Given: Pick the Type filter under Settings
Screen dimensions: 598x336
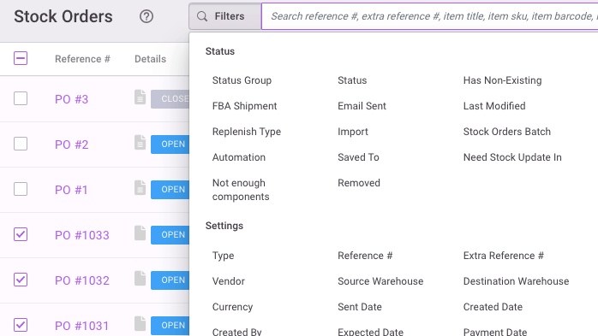Looking at the screenshot, I should [x=223, y=256].
